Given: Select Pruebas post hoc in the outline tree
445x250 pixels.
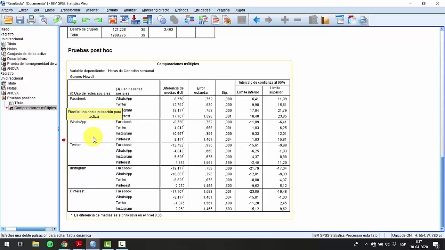Looking at the screenshot, I should pyautogui.click(x=21, y=98).
